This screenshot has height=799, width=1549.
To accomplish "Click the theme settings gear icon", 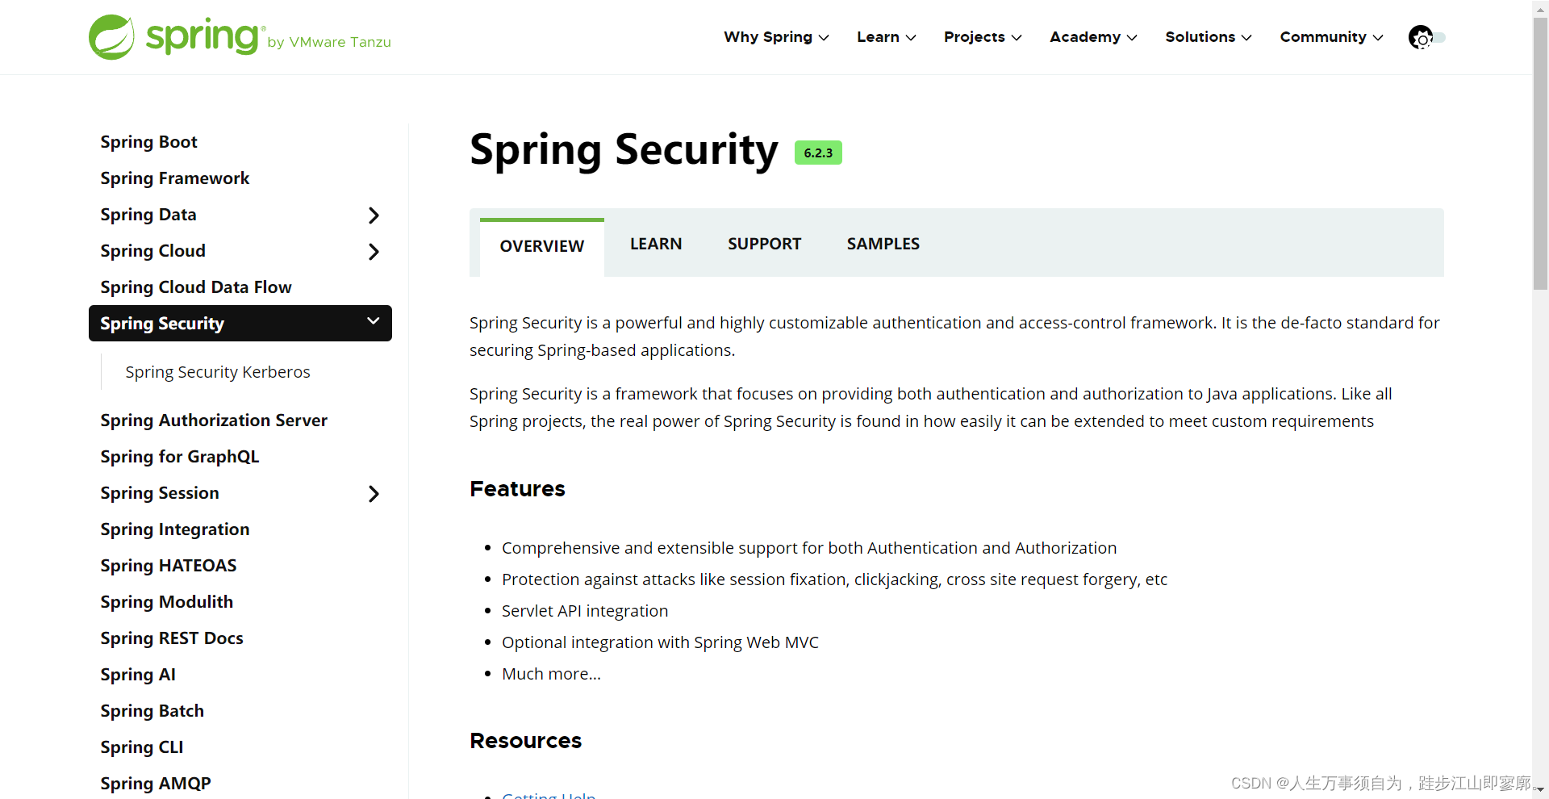I will click(1420, 37).
